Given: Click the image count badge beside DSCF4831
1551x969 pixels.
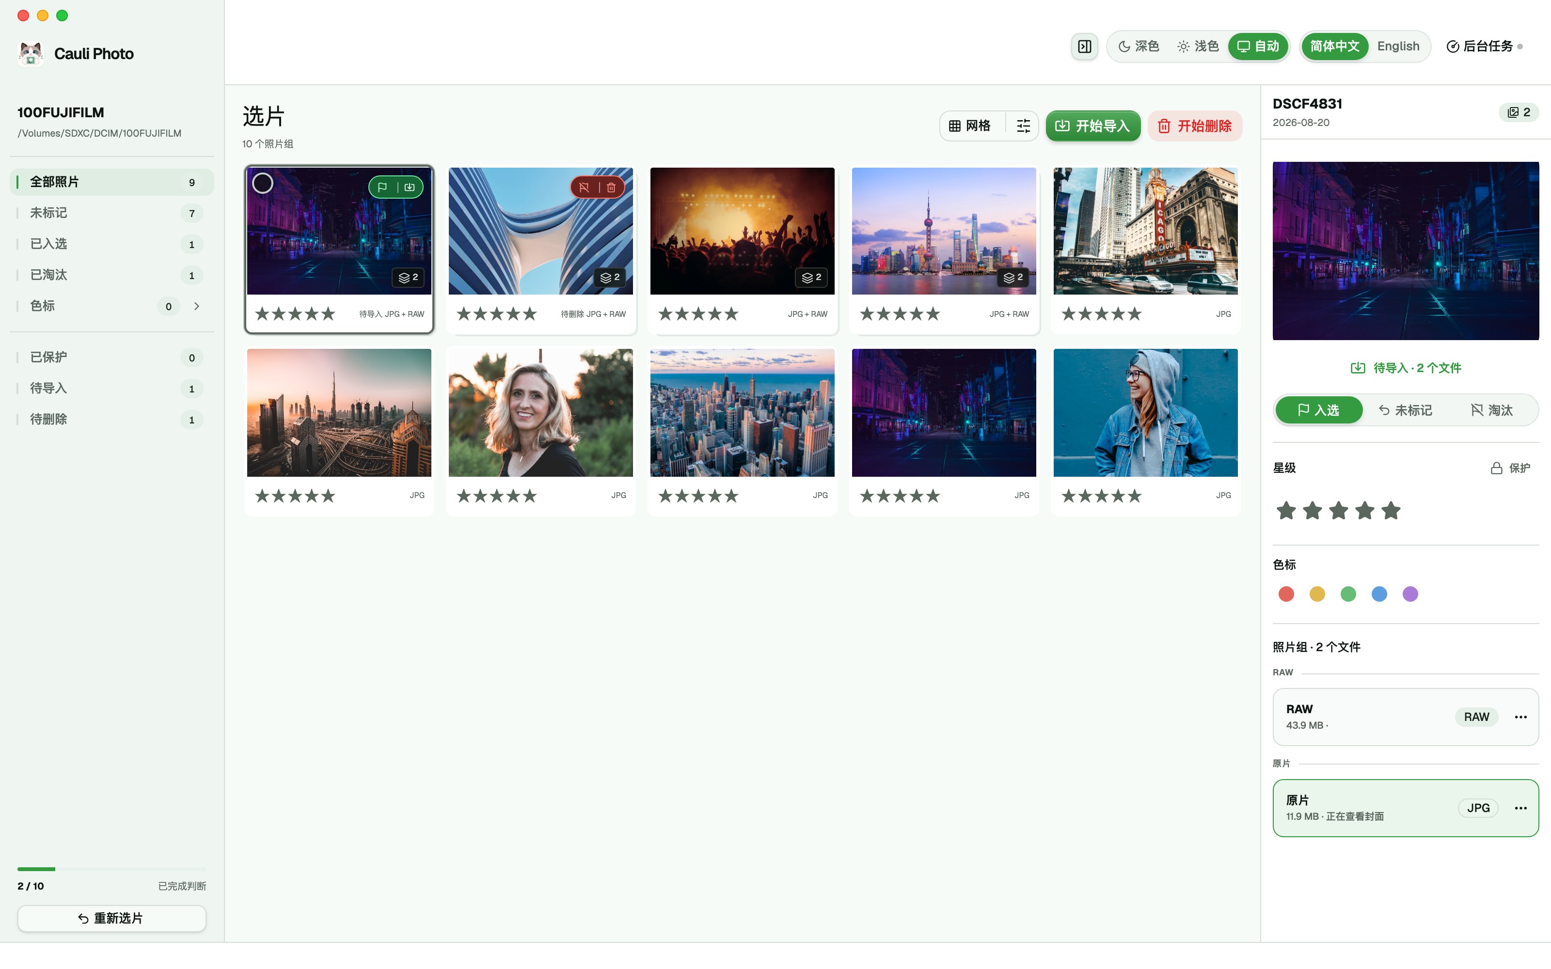Looking at the screenshot, I should [1519, 112].
